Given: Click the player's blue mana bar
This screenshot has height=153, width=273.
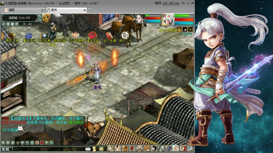Looking at the screenshot, I should tap(184, 23).
